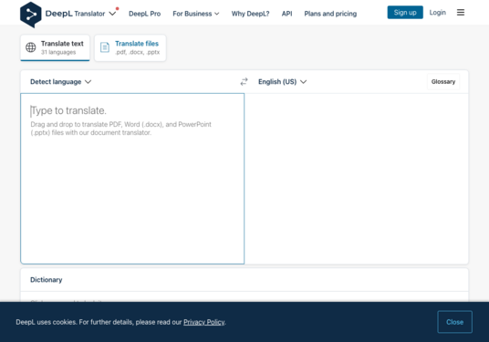489x342 pixels.
Task: Open the Glossary button
Action: pyautogui.click(x=443, y=82)
